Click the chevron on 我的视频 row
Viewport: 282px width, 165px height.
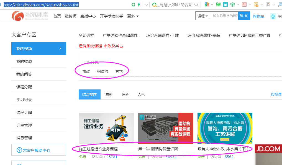(60, 48)
